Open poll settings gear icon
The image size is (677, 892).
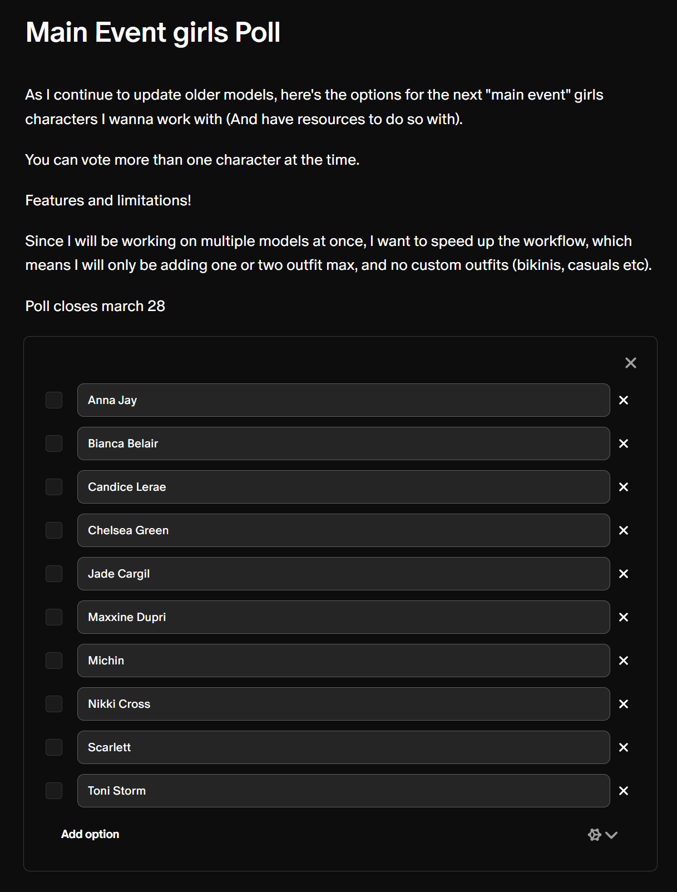point(595,835)
